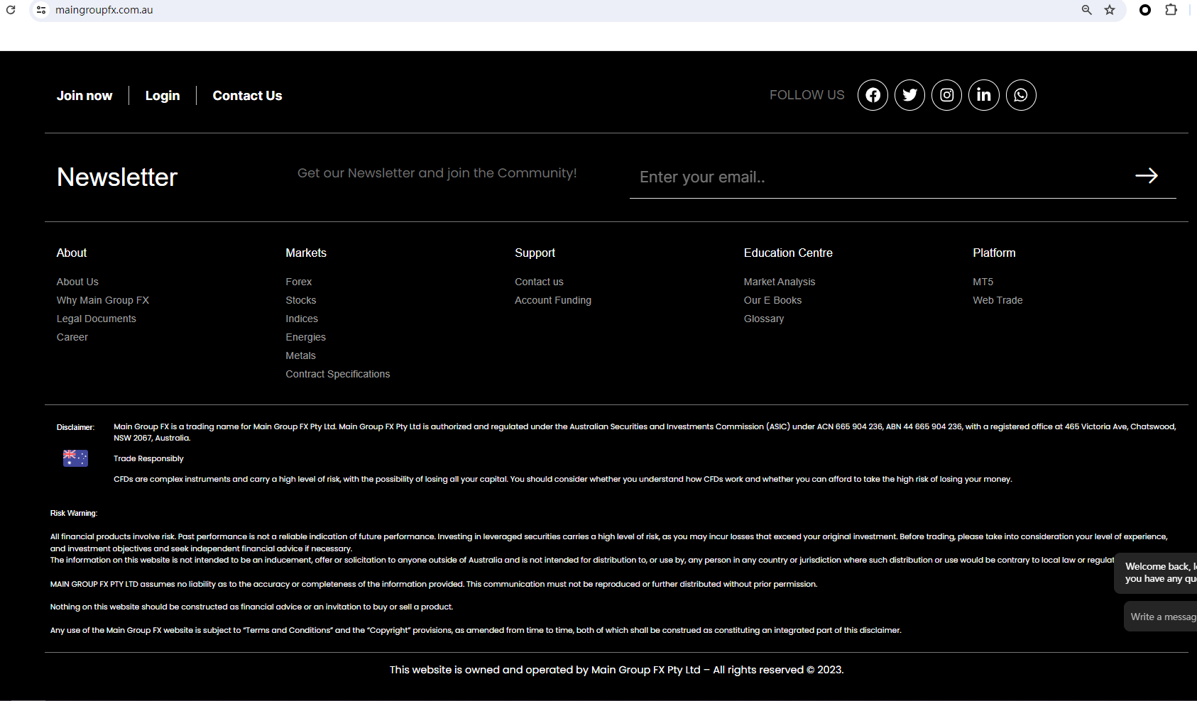Focus the newsletter email input field
The width and height of the screenshot is (1197, 701).
(x=873, y=177)
